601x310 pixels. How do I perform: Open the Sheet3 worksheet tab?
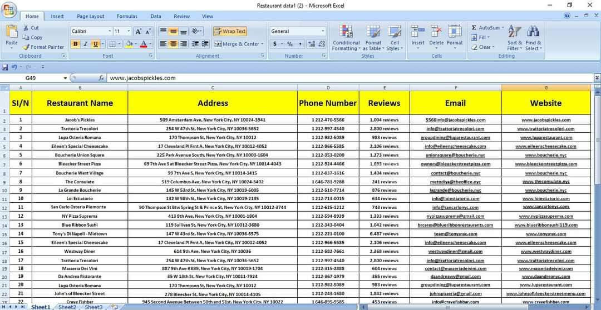(x=93, y=307)
